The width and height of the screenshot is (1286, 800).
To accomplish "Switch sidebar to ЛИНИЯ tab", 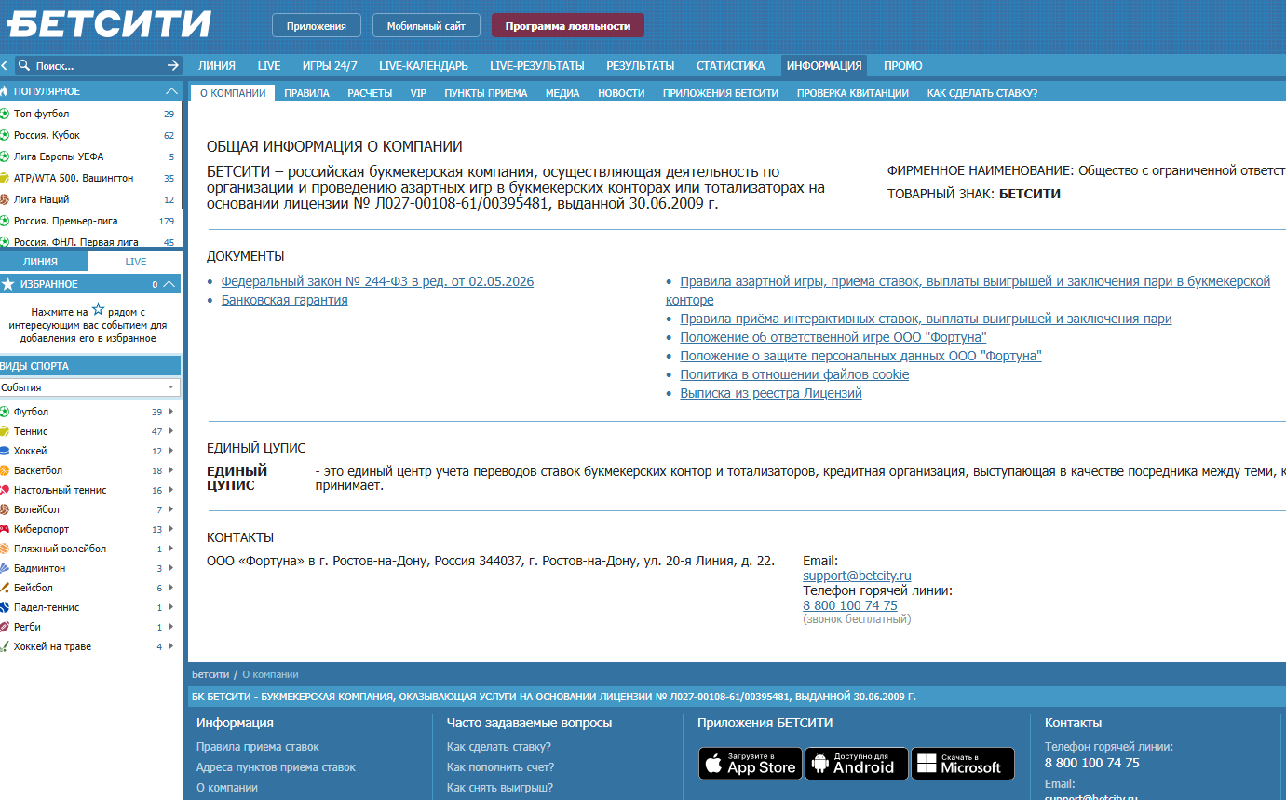I will coord(44,262).
